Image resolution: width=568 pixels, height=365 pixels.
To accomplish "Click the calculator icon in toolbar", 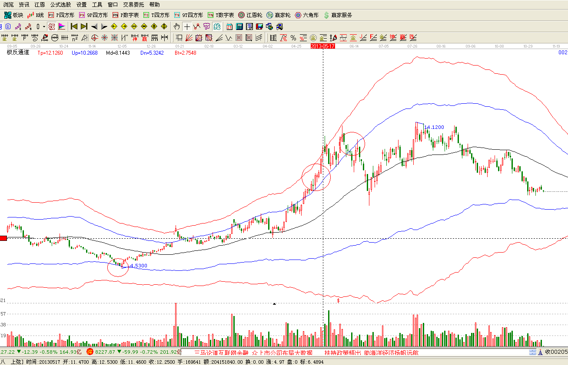I will click(x=239, y=26).
